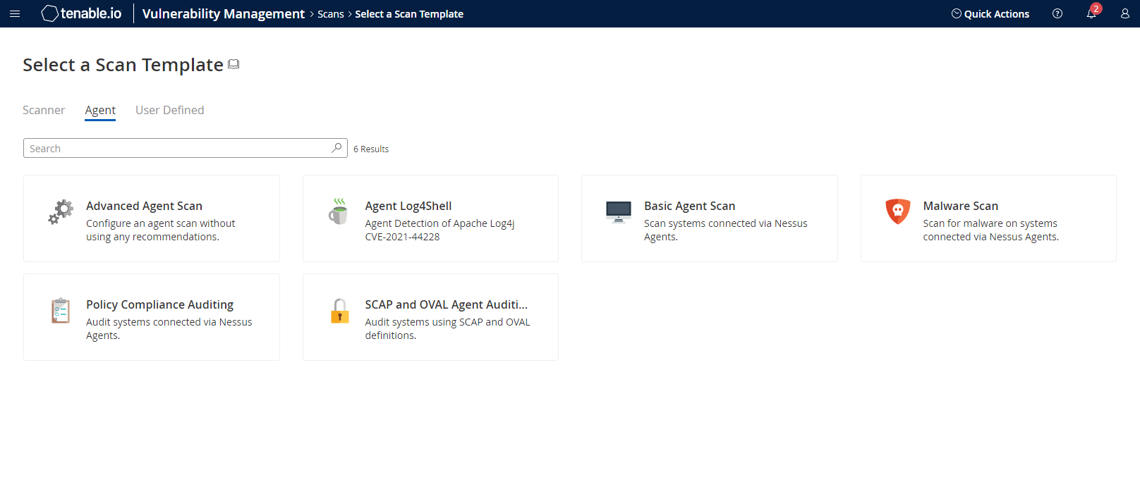Click 'Configure an agent scan without' description

(161, 223)
